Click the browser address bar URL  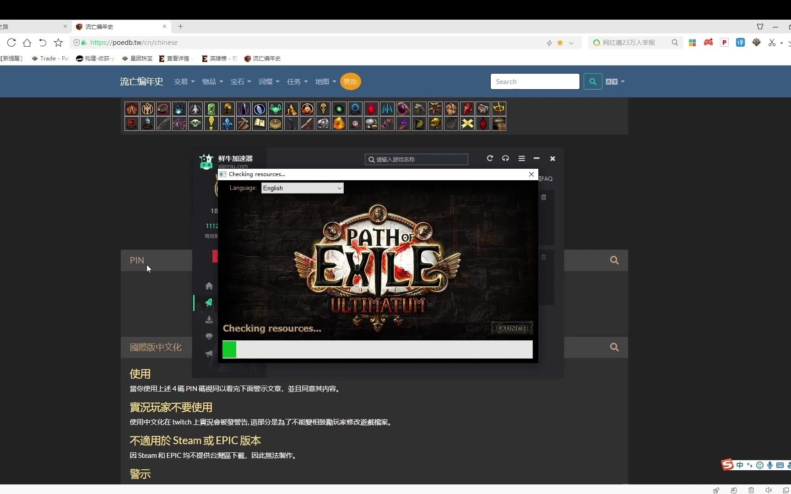(x=134, y=43)
